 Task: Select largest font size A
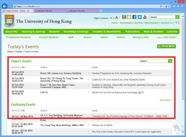117,17
